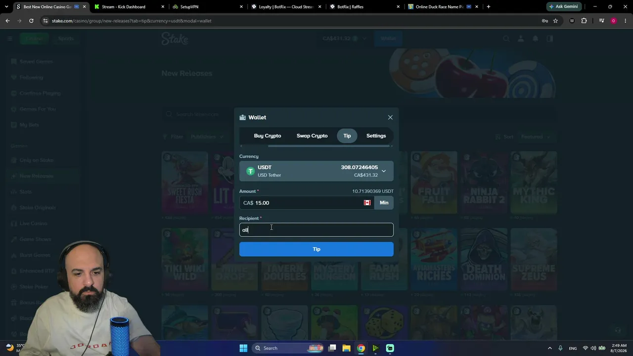
Task: Close the SetupVPN browser tab
Action: [241, 7]
